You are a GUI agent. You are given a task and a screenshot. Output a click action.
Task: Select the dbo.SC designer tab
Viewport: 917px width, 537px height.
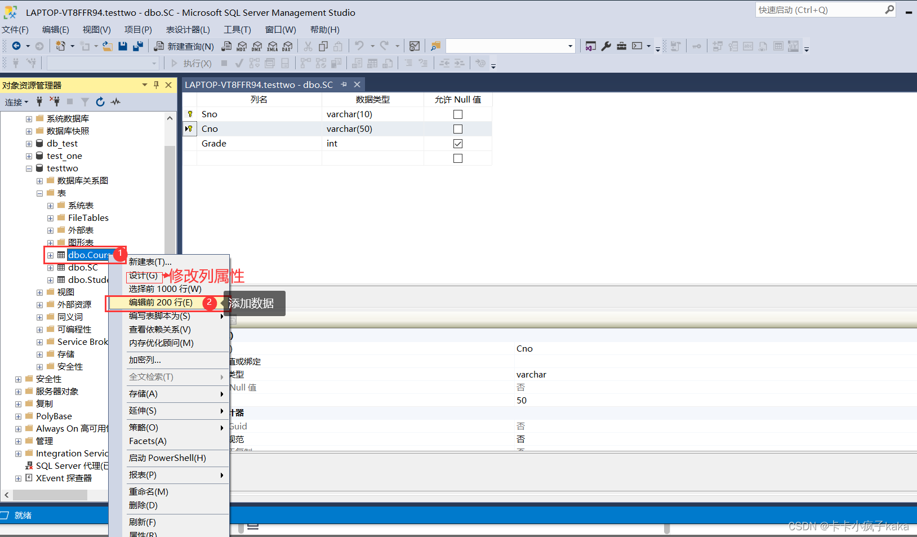coord(259,85)
